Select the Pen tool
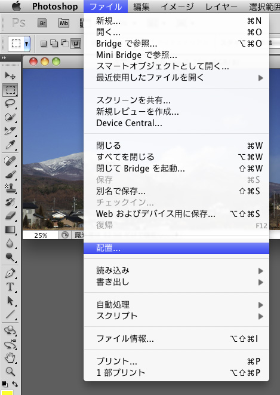Viewport: 280px width, 395px height. point(10,273)
